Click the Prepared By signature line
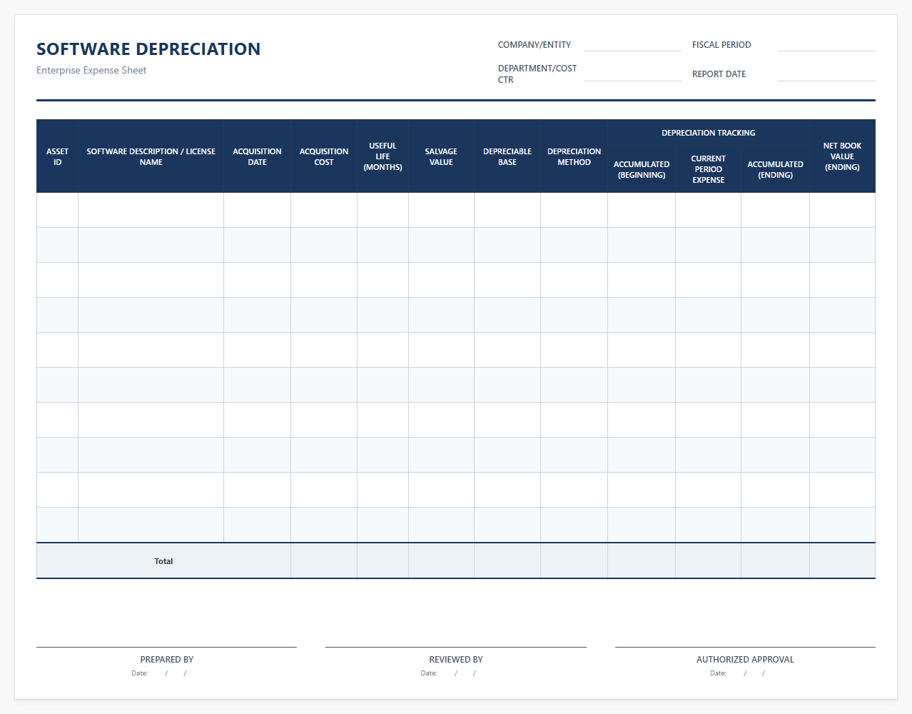This screenshot has height=714, width=912. tap(166, 647)
